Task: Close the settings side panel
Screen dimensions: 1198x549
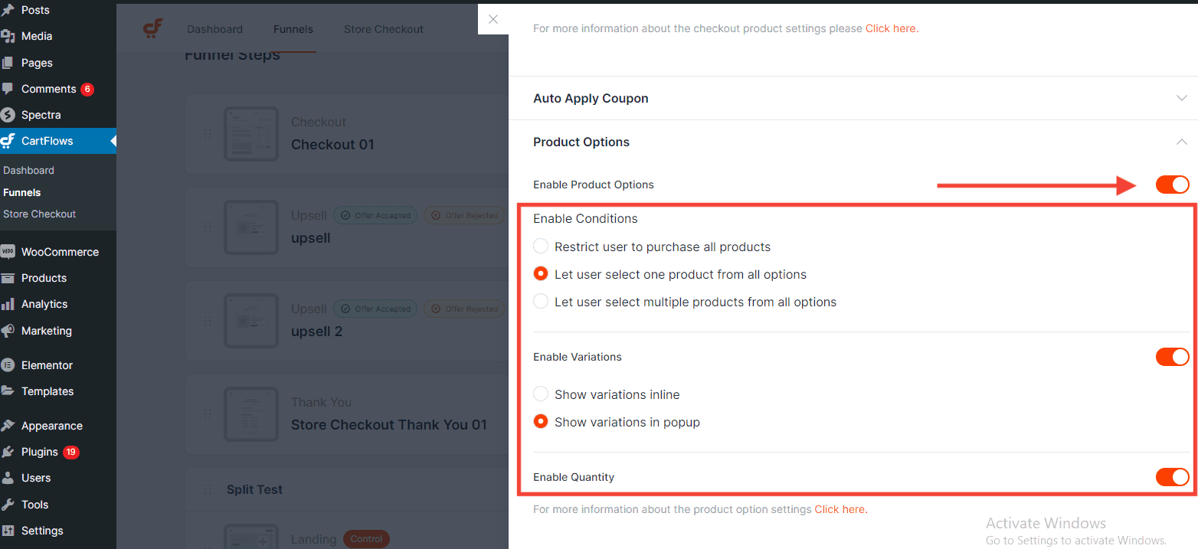Action: coord(493,20)
